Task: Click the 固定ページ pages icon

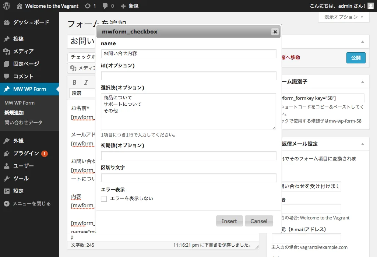Action: pos(7,64)
